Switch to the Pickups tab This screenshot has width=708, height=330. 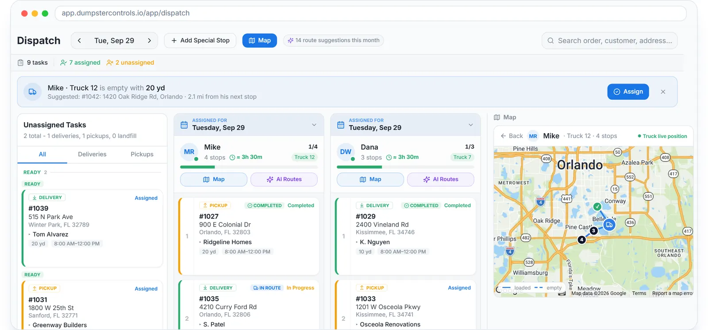(x=142, y=154)
